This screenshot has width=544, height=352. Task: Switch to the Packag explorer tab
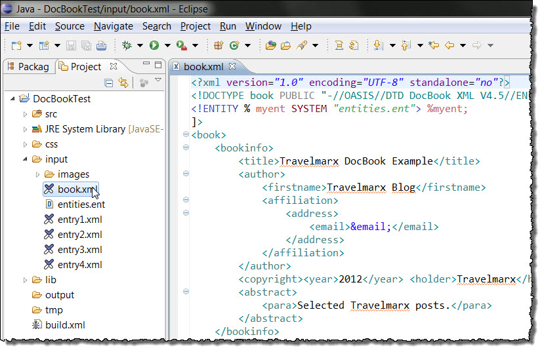coord(29,66)
